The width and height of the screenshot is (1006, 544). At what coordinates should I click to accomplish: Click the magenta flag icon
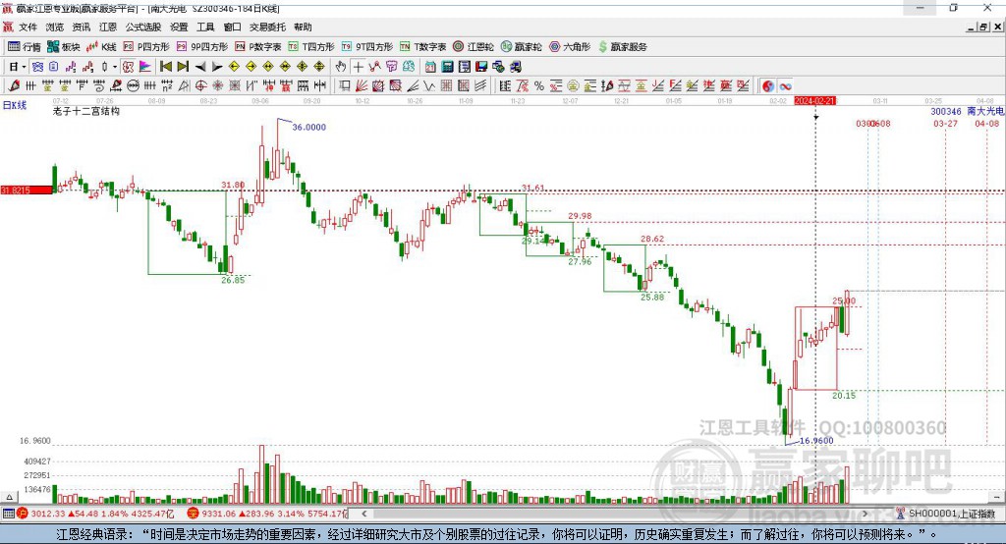coord(145,67)
